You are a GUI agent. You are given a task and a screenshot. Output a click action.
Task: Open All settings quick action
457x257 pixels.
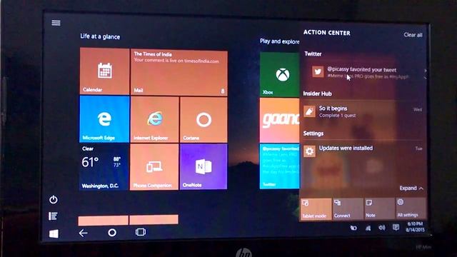pos(411,208)
